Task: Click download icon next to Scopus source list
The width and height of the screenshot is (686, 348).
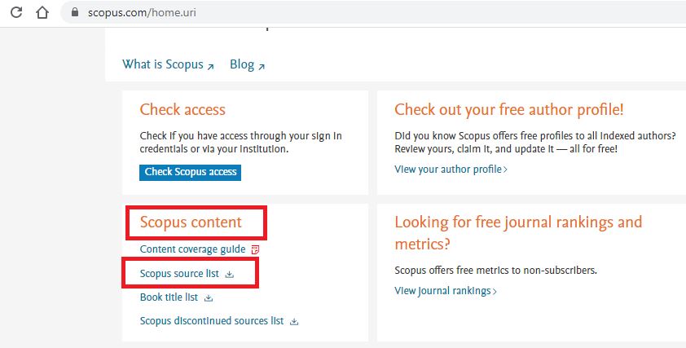Action: tap(230, 274)
